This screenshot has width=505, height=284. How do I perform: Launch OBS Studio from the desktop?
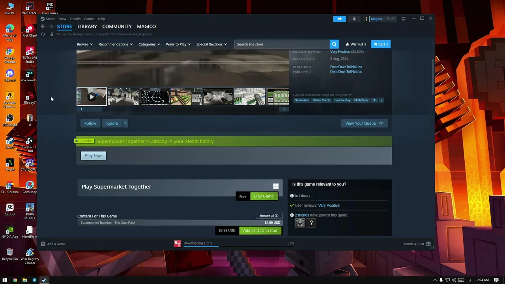point(10,120)
